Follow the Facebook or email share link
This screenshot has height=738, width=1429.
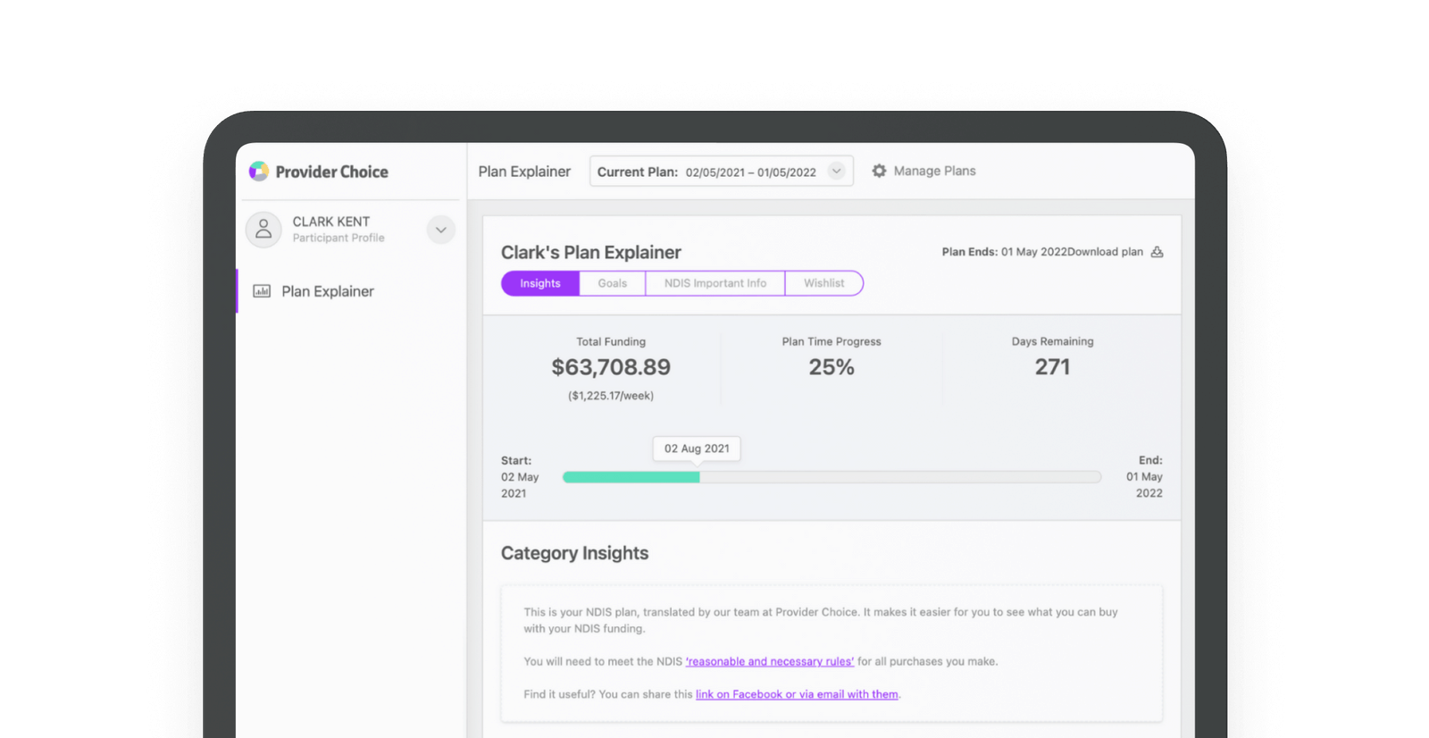click(797, 694)
